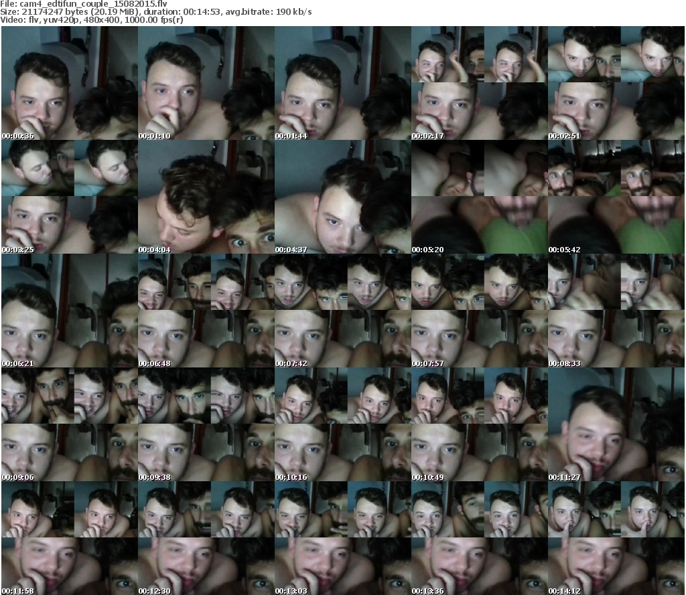This screenshot has height=595, width=686.
Task: Open the frame at timestamp 00:01:10
Action: pos(206,83)
